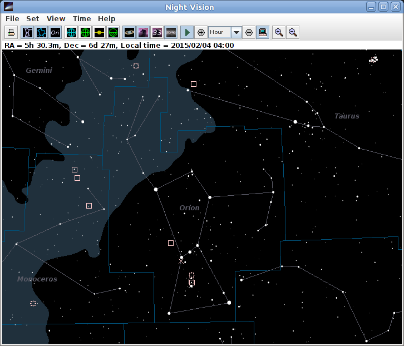The height and width of the screenshot is (346, 404).
Task: Click the Orion constellation label
Action: (x=189, y=208)
